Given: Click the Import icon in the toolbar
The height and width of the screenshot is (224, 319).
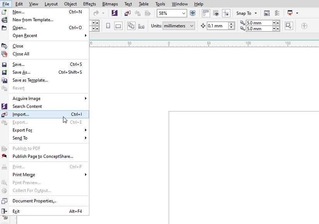Looking at the screenshot, I should click(127, 13).
